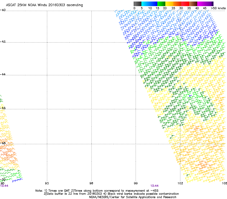Select the "5" label under the color bar
This screenshot has width=227, height=199.
[142, 8]
